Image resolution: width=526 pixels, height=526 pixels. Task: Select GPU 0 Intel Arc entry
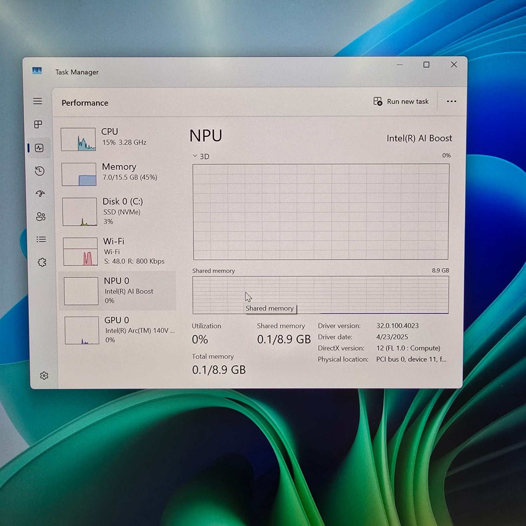pyautogui.click(x=120, y=330)
